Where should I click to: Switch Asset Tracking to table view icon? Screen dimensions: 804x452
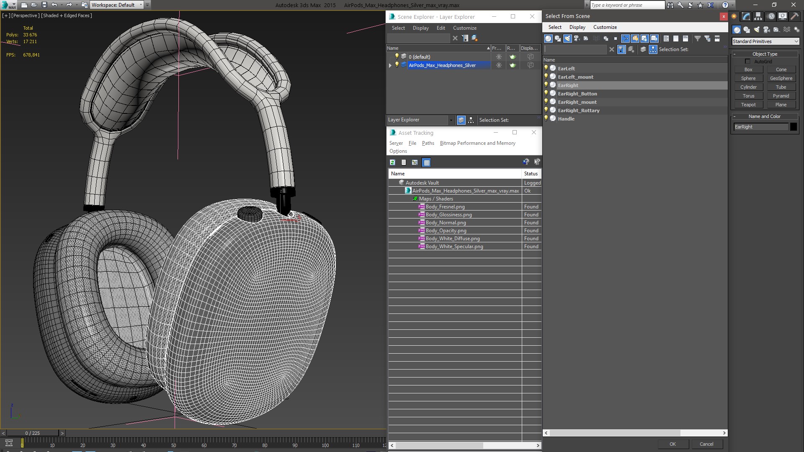[x=426, y=162]
